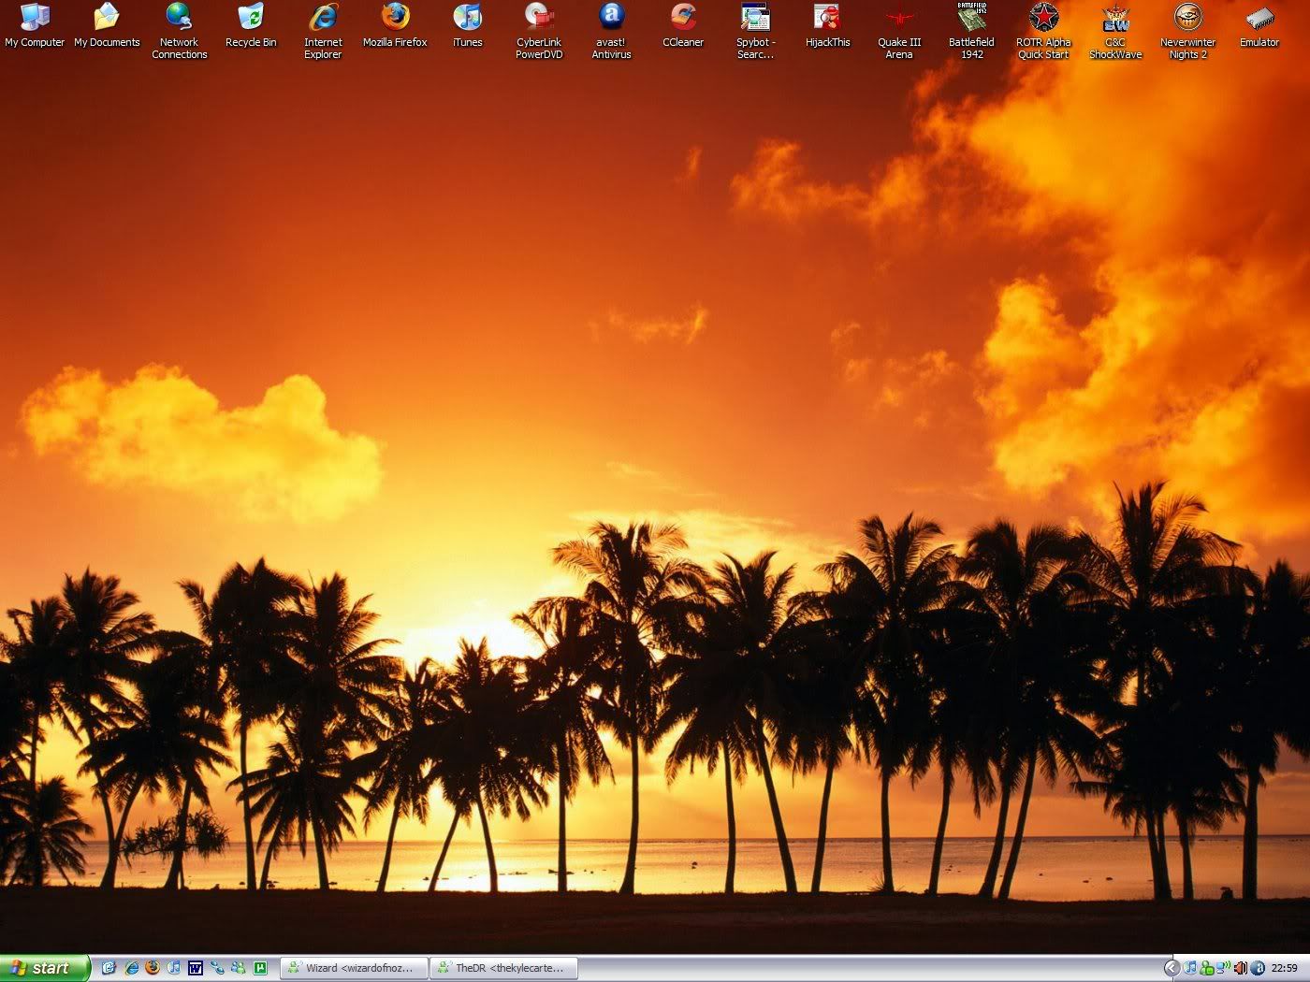This screenshot has width=1310, height=982.
Task: Click the Messenger status tray icon
Action: tap(1207, 969)
